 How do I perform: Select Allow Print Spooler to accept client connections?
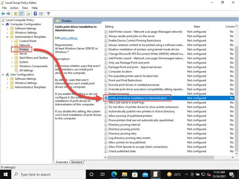(169, 147)
